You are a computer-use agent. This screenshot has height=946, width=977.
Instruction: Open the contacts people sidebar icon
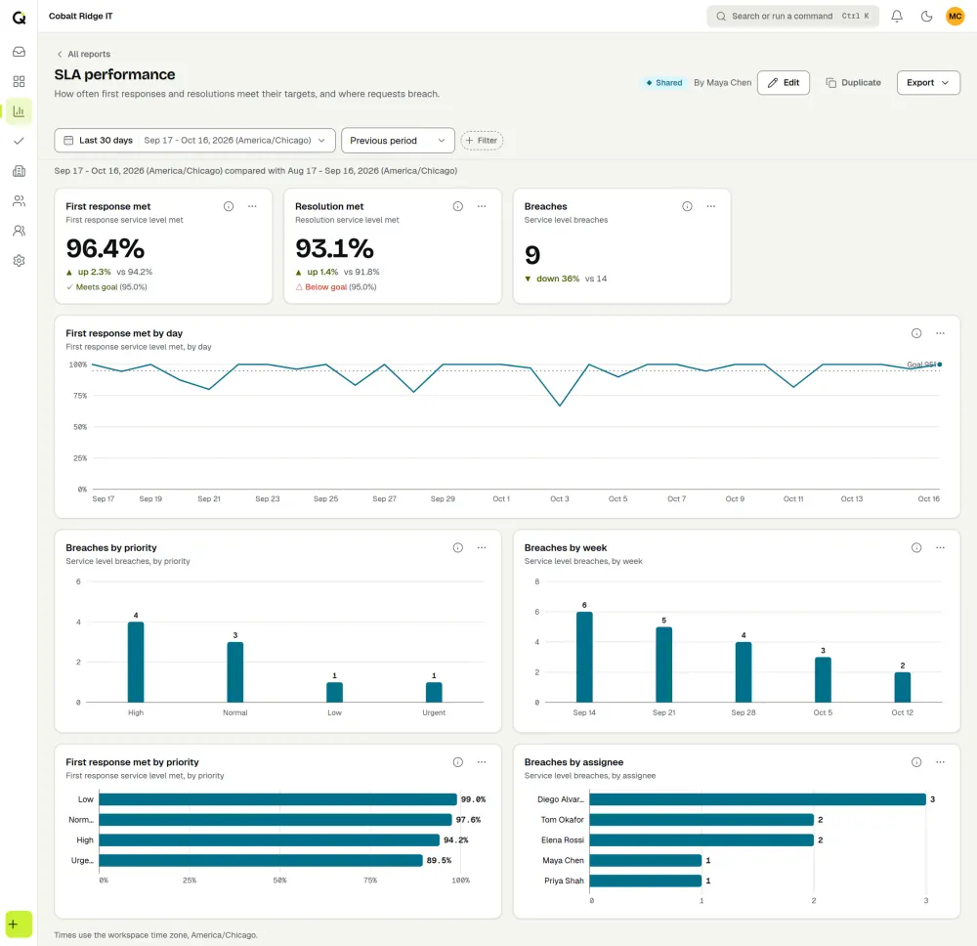tap(19, 200)
